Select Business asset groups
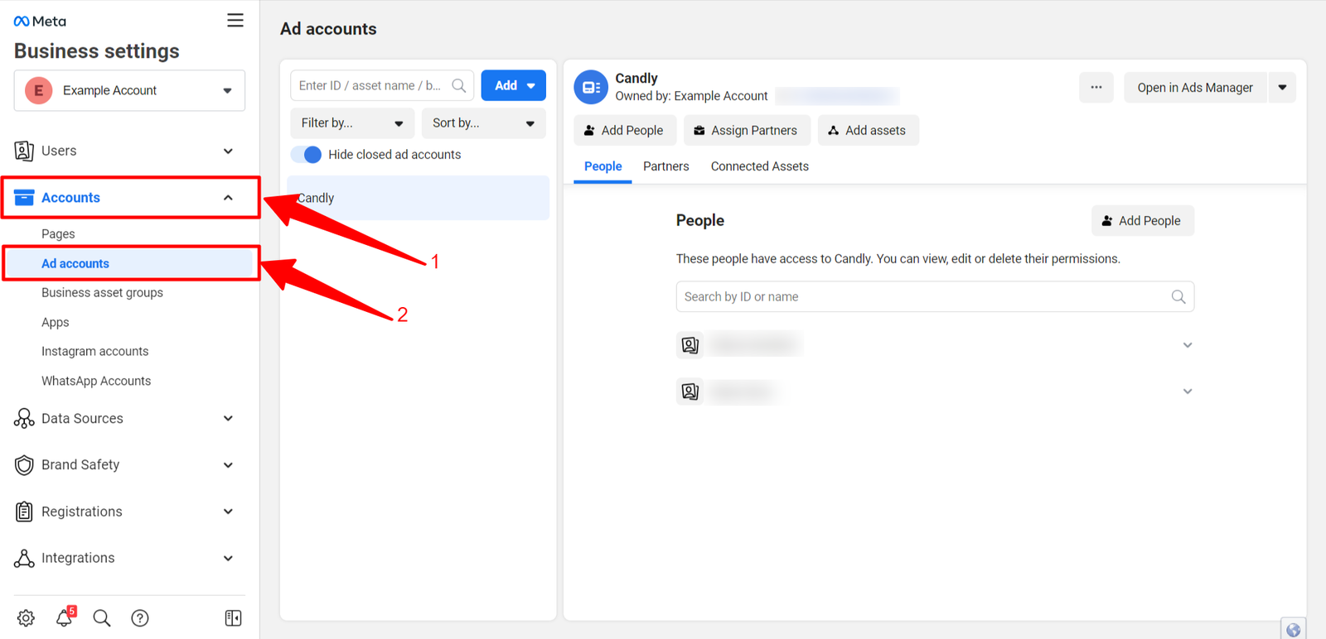The width and height of the screenshot is (1326, 639). coord(102,293)
